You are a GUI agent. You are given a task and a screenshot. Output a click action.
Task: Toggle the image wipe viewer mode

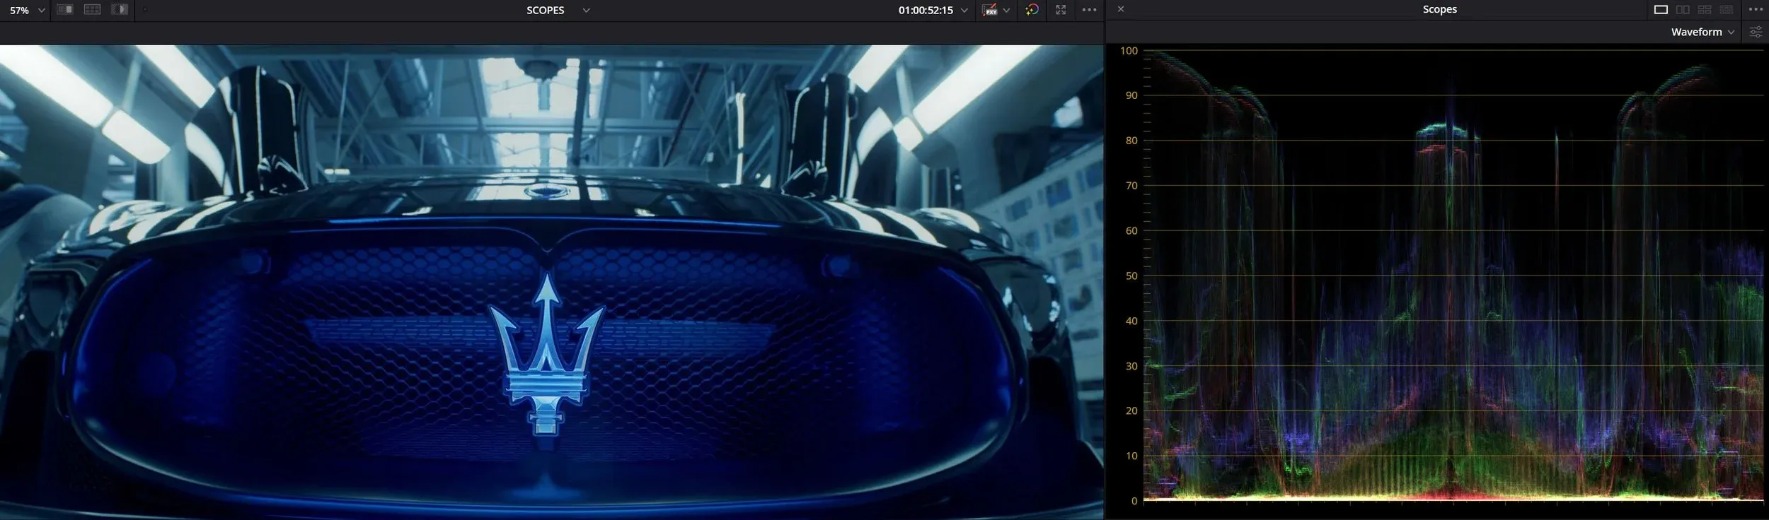tap(65, 10)
